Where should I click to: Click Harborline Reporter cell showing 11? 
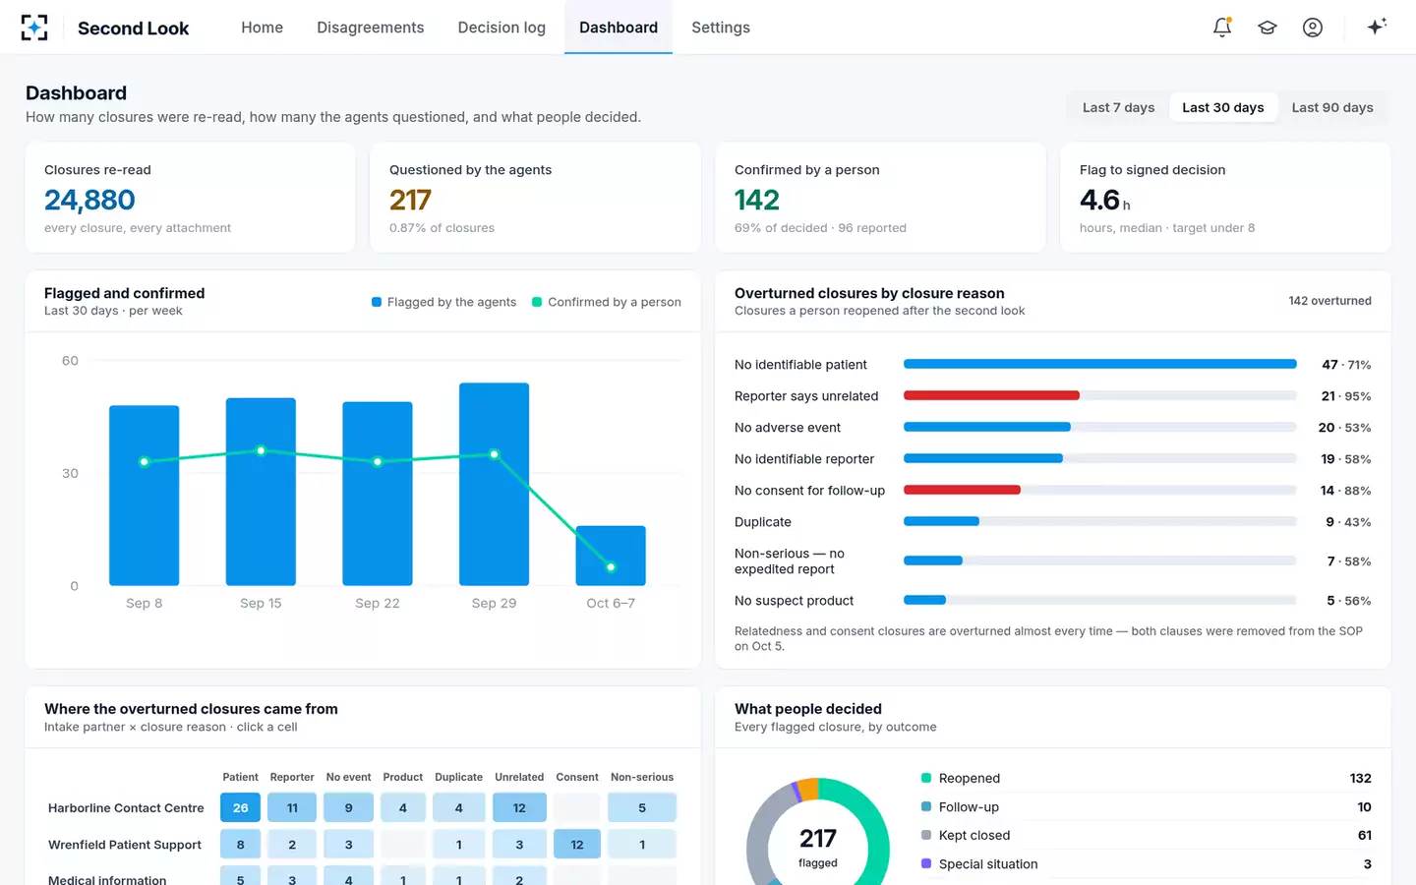click(x=292, y=807)
